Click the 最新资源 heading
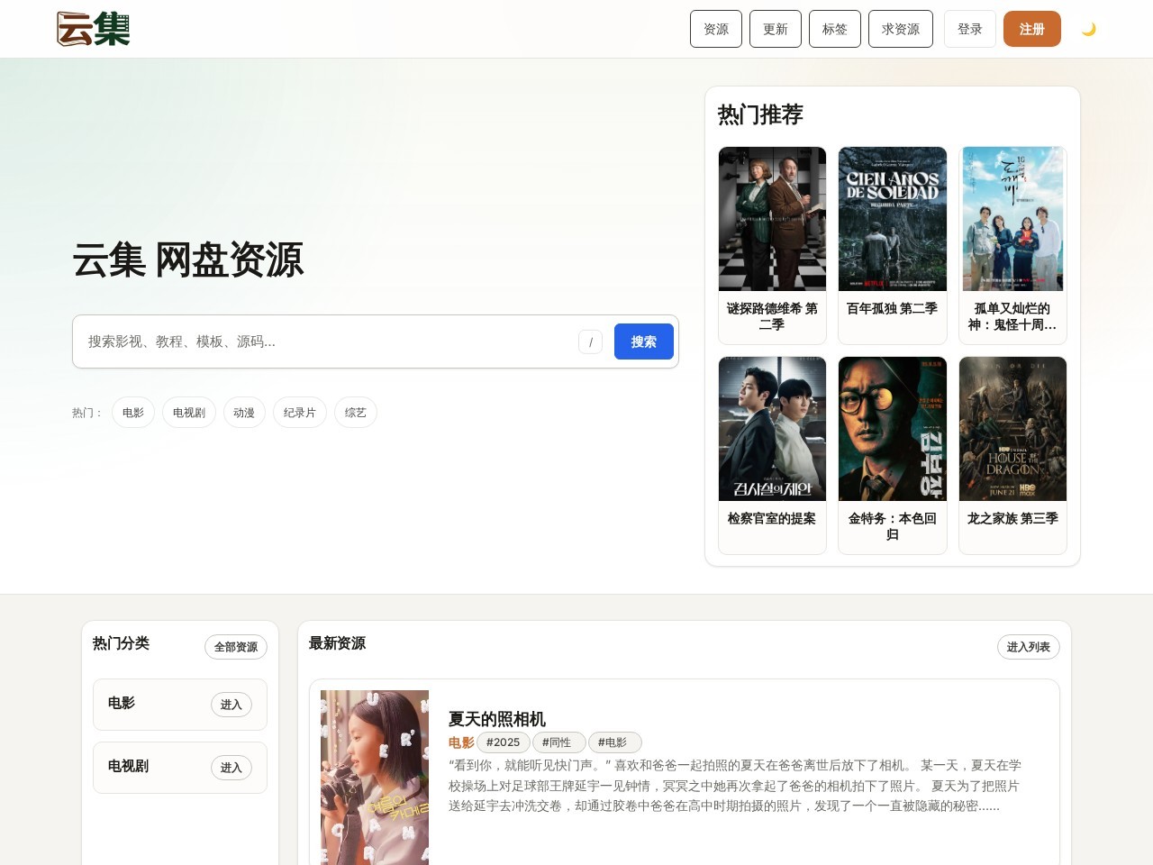1153x865 pixels. [338, 643]
